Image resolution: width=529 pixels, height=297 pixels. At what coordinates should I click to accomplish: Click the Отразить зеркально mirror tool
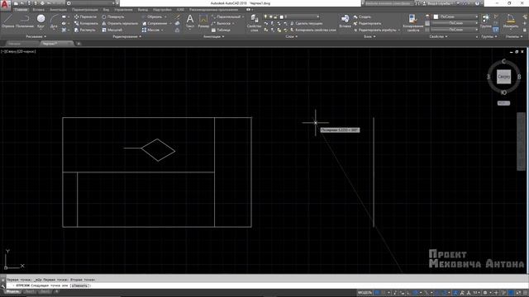point(120,23)
